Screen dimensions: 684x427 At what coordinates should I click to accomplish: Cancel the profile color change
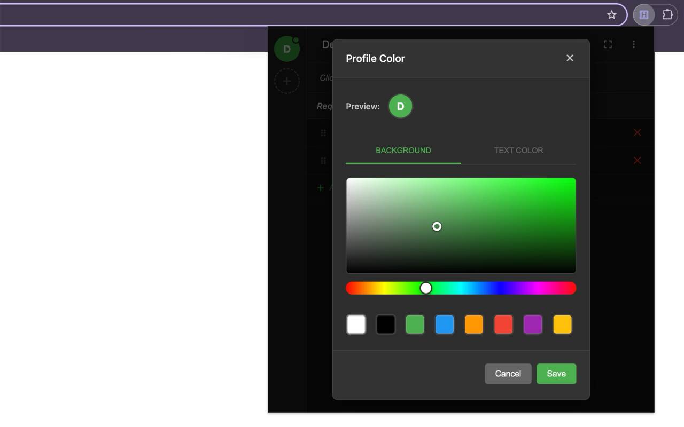[508, 374]
